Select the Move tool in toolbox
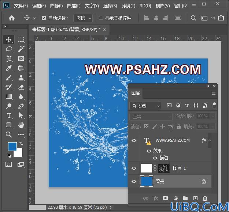229x212 pixels. 9,39
